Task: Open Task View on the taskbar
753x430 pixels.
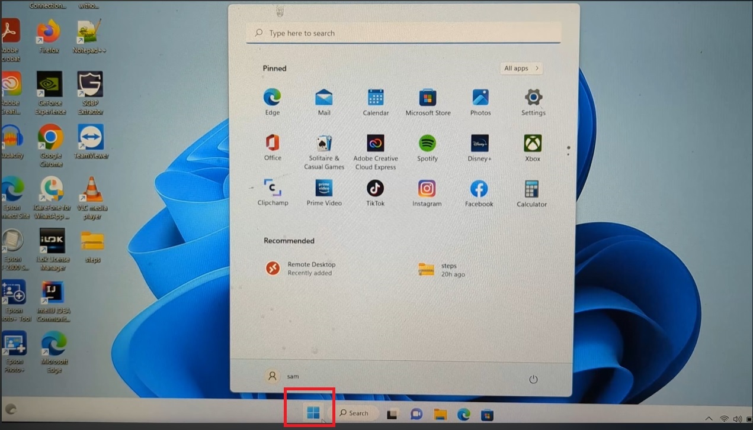Action: tap(392, 415)
